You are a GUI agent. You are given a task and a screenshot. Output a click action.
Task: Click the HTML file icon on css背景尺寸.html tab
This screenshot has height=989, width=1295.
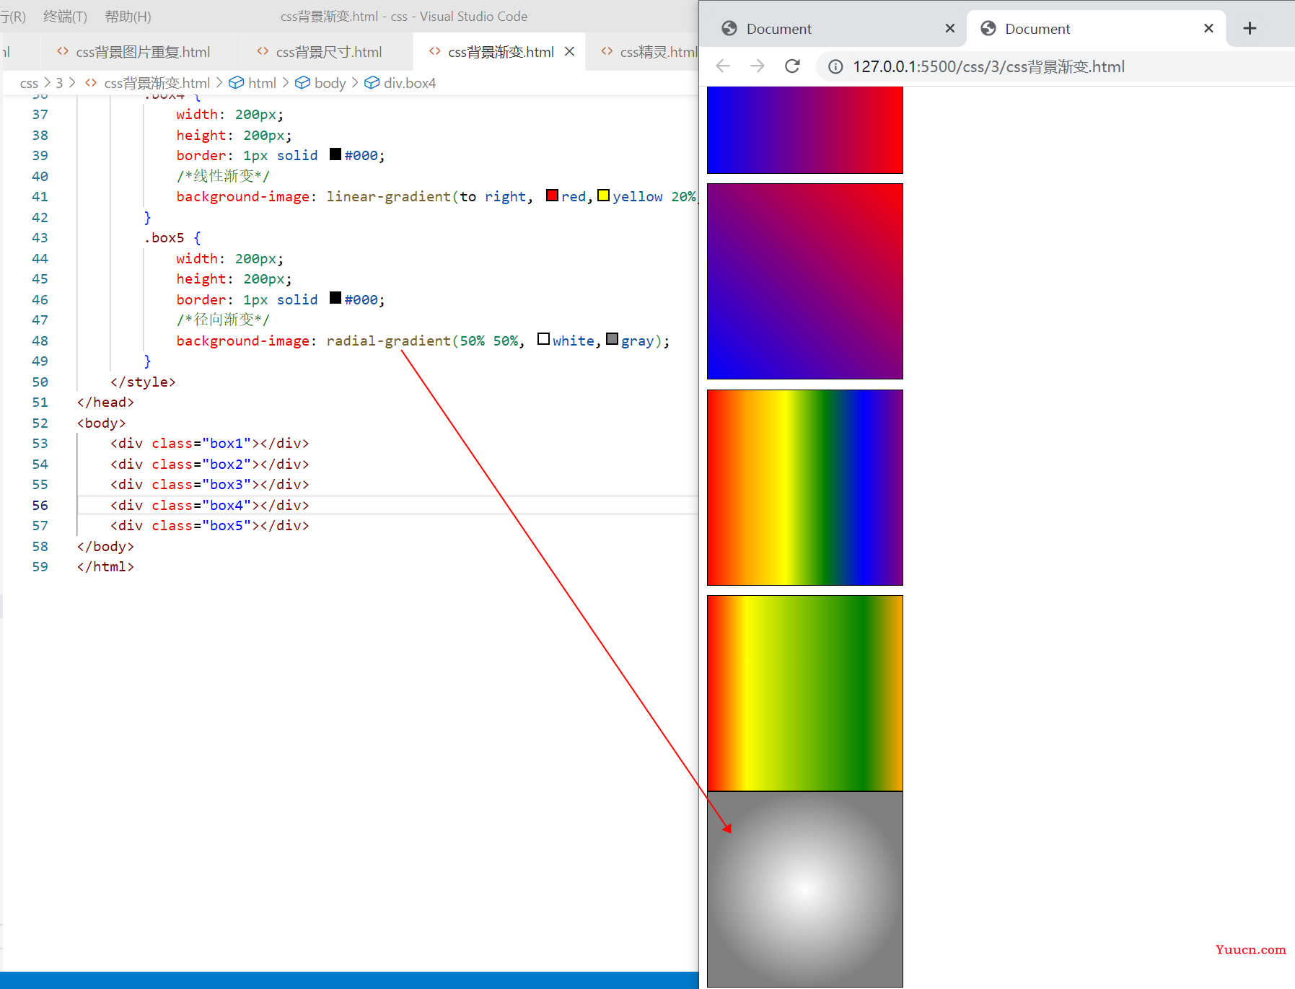tap(263, 52)
